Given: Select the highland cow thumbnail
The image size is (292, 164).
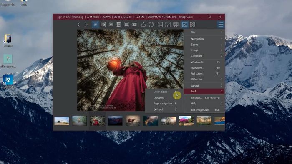Looking at the screenshot, I should pos(133,121).
